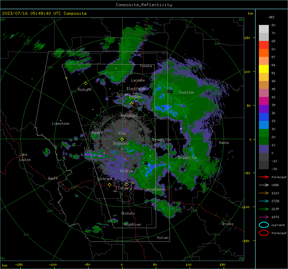Click the red forecast arrow in the legend
The width and height of the screenshot is (288, 269).
click(x=264, y=177)
